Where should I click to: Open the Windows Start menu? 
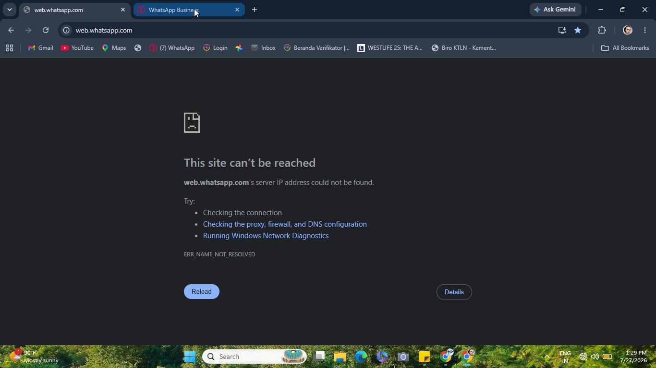(x=190, y=356)
